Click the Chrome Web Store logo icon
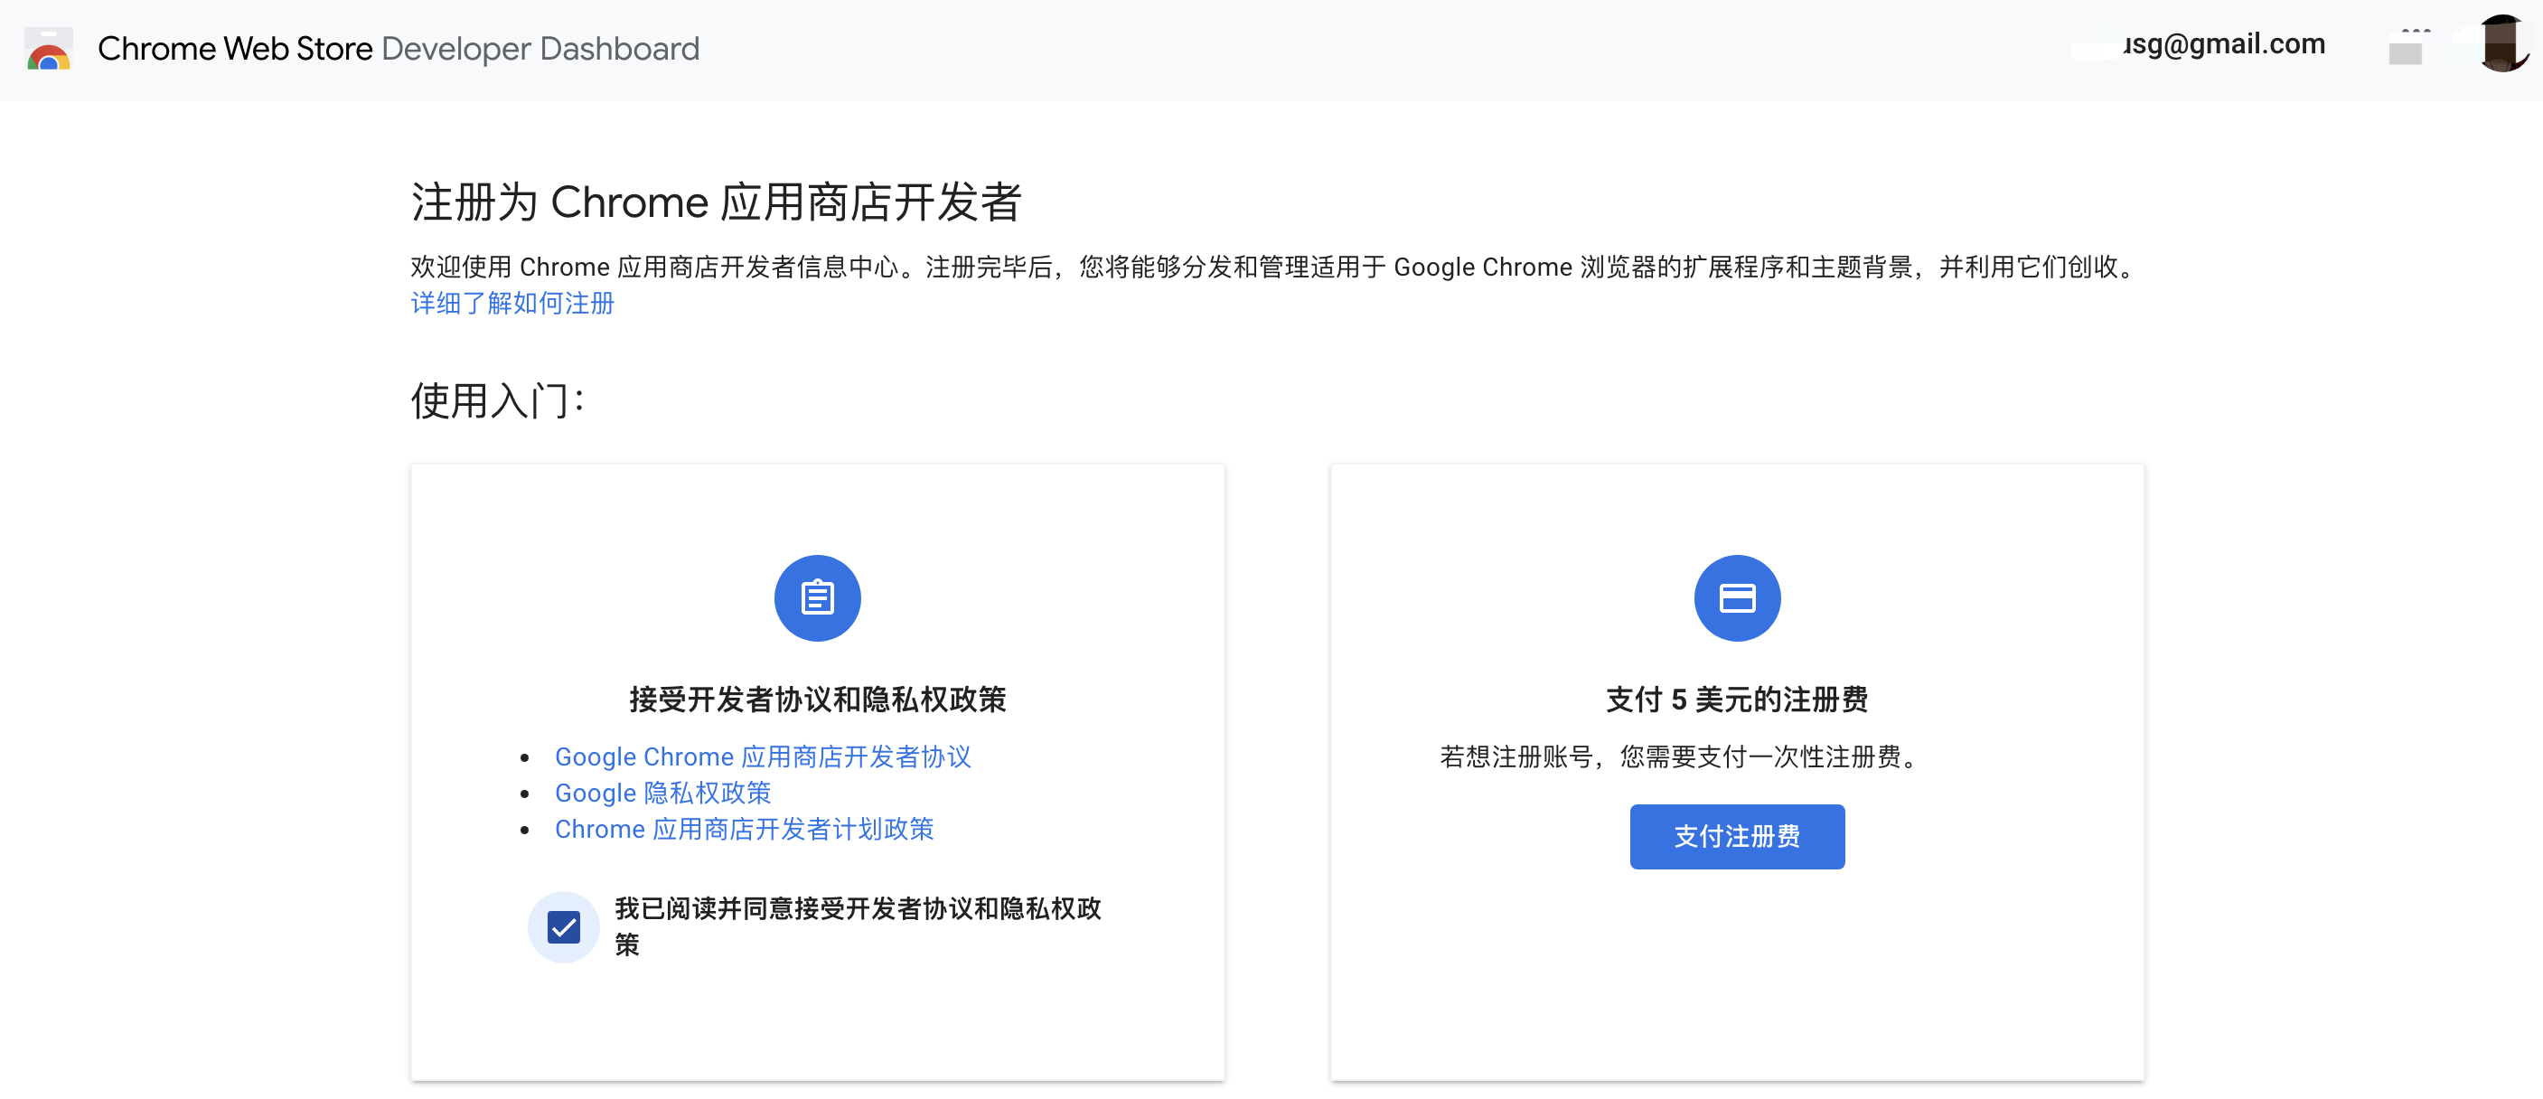The height and width of the screenshot is (1099, 2543). click(x=49, y=50)
